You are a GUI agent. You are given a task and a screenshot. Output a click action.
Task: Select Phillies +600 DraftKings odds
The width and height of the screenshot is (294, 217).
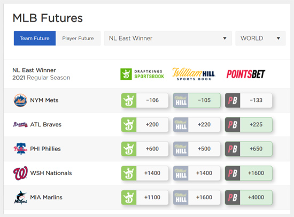[152, 149]
